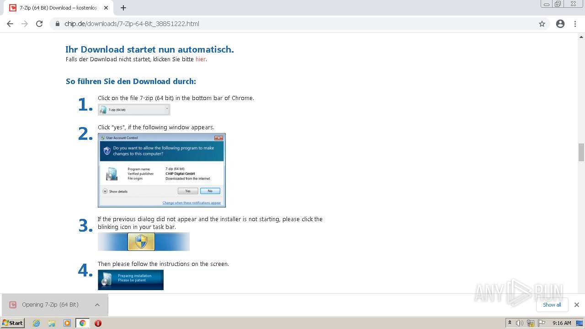The width and height of the screenshot is (585, 329).
Task: Open the media player taskbar icon
Action: pos(67,323)
